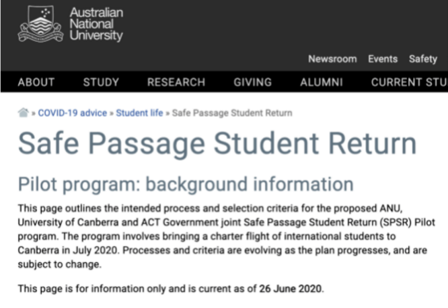Go to the GIVING menu item
The height and width of the screenshot is (308, 448).
253,82
